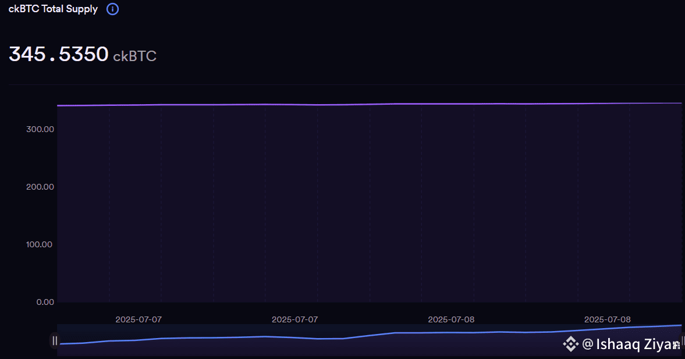Click the "200.00" y-axis label
The width and height of the screenshot is (685, 359).
pos(40,187)
